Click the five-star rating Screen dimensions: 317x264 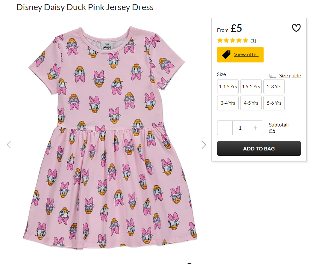coord(233,40)
